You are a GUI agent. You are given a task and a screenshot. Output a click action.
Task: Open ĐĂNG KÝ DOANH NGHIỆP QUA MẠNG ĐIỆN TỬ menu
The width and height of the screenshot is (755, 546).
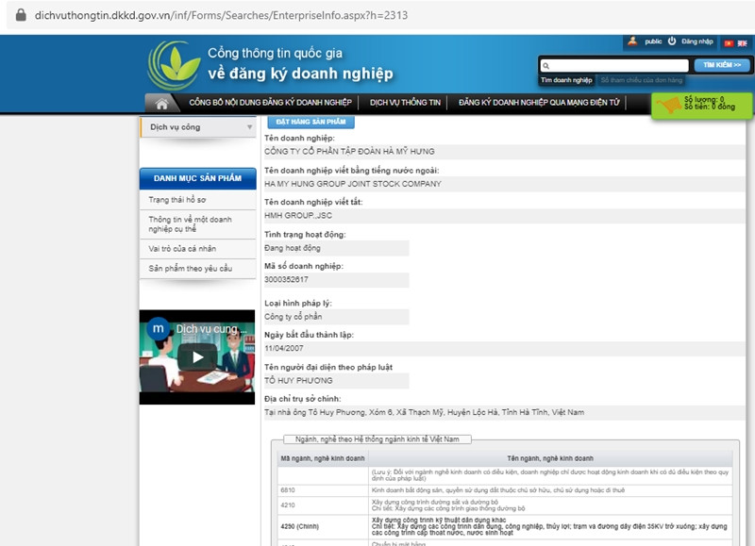tap(539, 103)
